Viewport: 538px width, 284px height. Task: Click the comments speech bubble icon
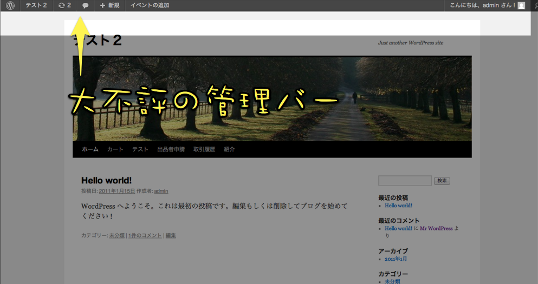tap(85, 5)
